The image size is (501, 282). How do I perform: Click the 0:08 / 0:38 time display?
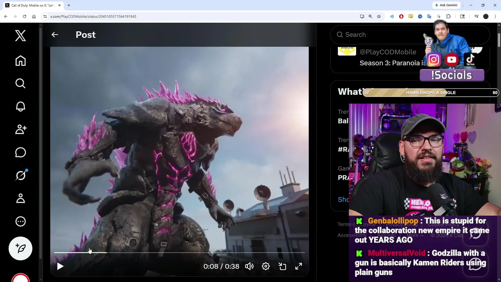coord(221,266)
